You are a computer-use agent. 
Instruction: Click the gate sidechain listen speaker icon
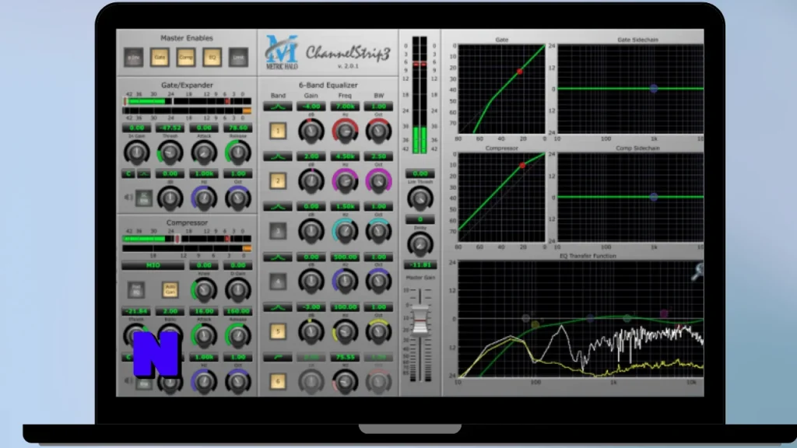128,197
